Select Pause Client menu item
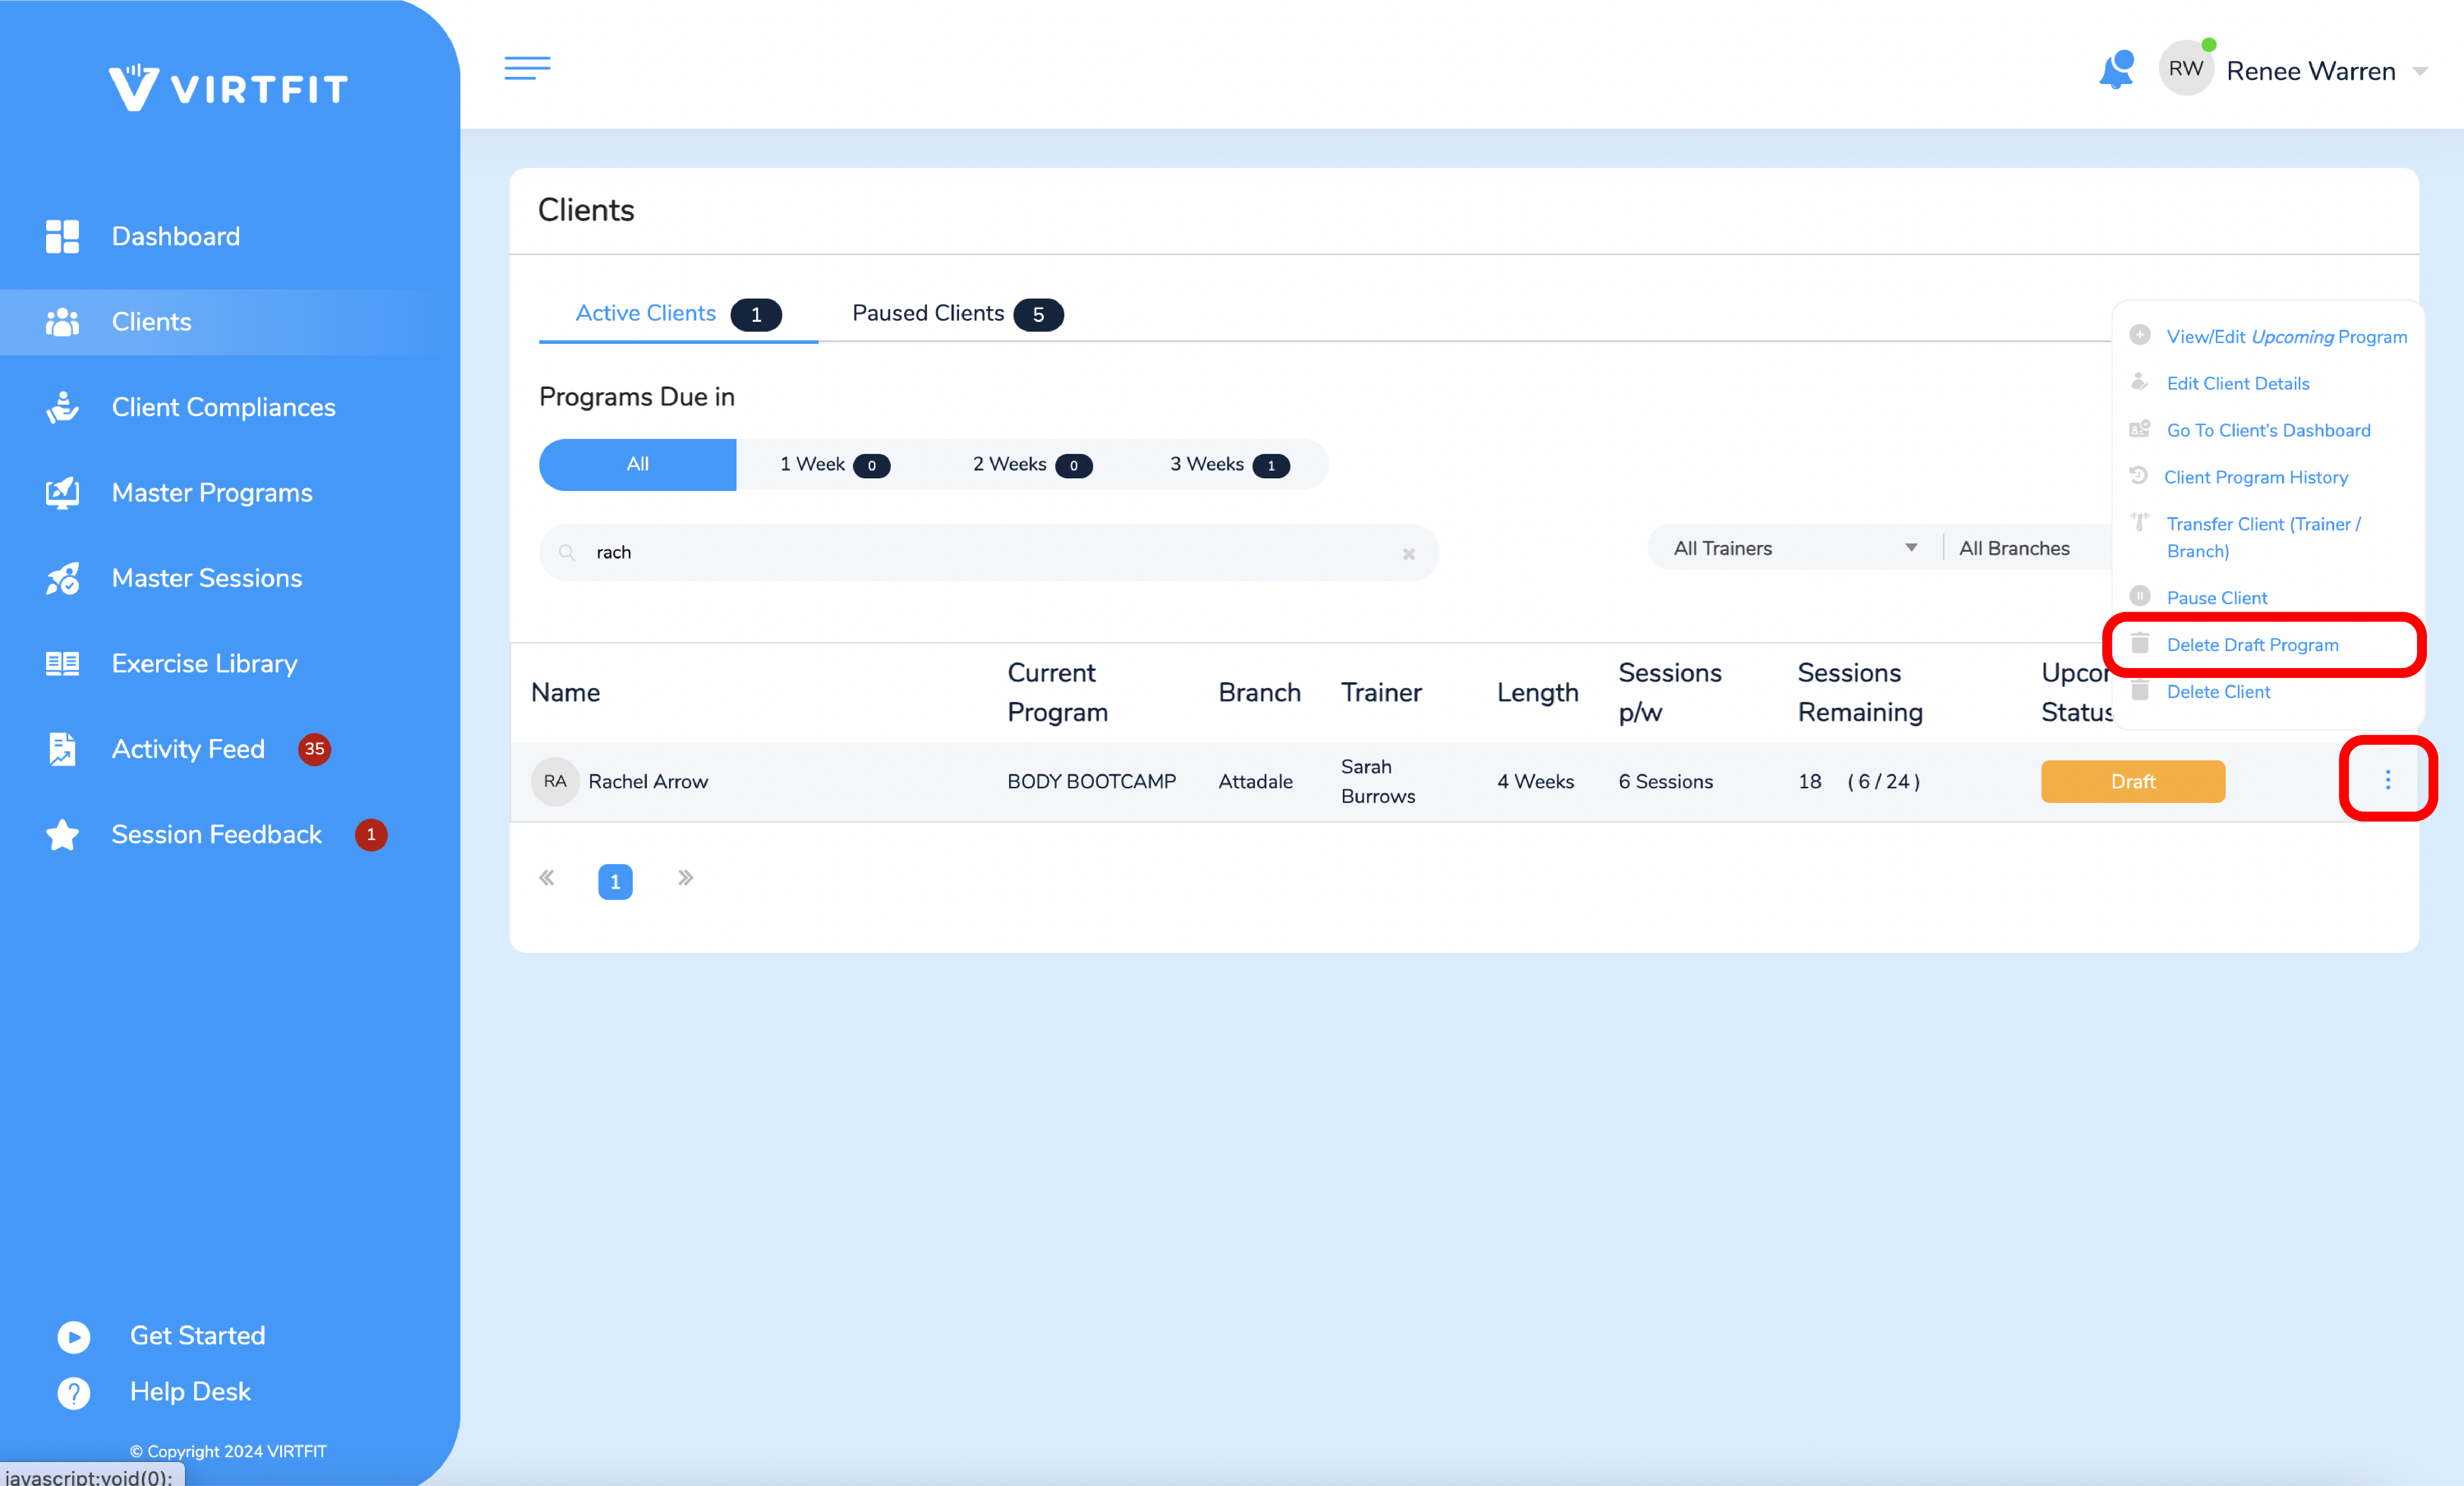Image resolution: width=2464 pixels, height=1486 pixels. tap(2217, 598)
